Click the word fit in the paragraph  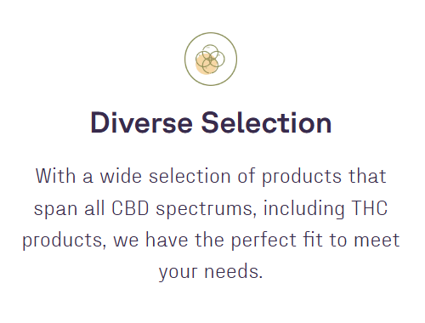[313, 240]
